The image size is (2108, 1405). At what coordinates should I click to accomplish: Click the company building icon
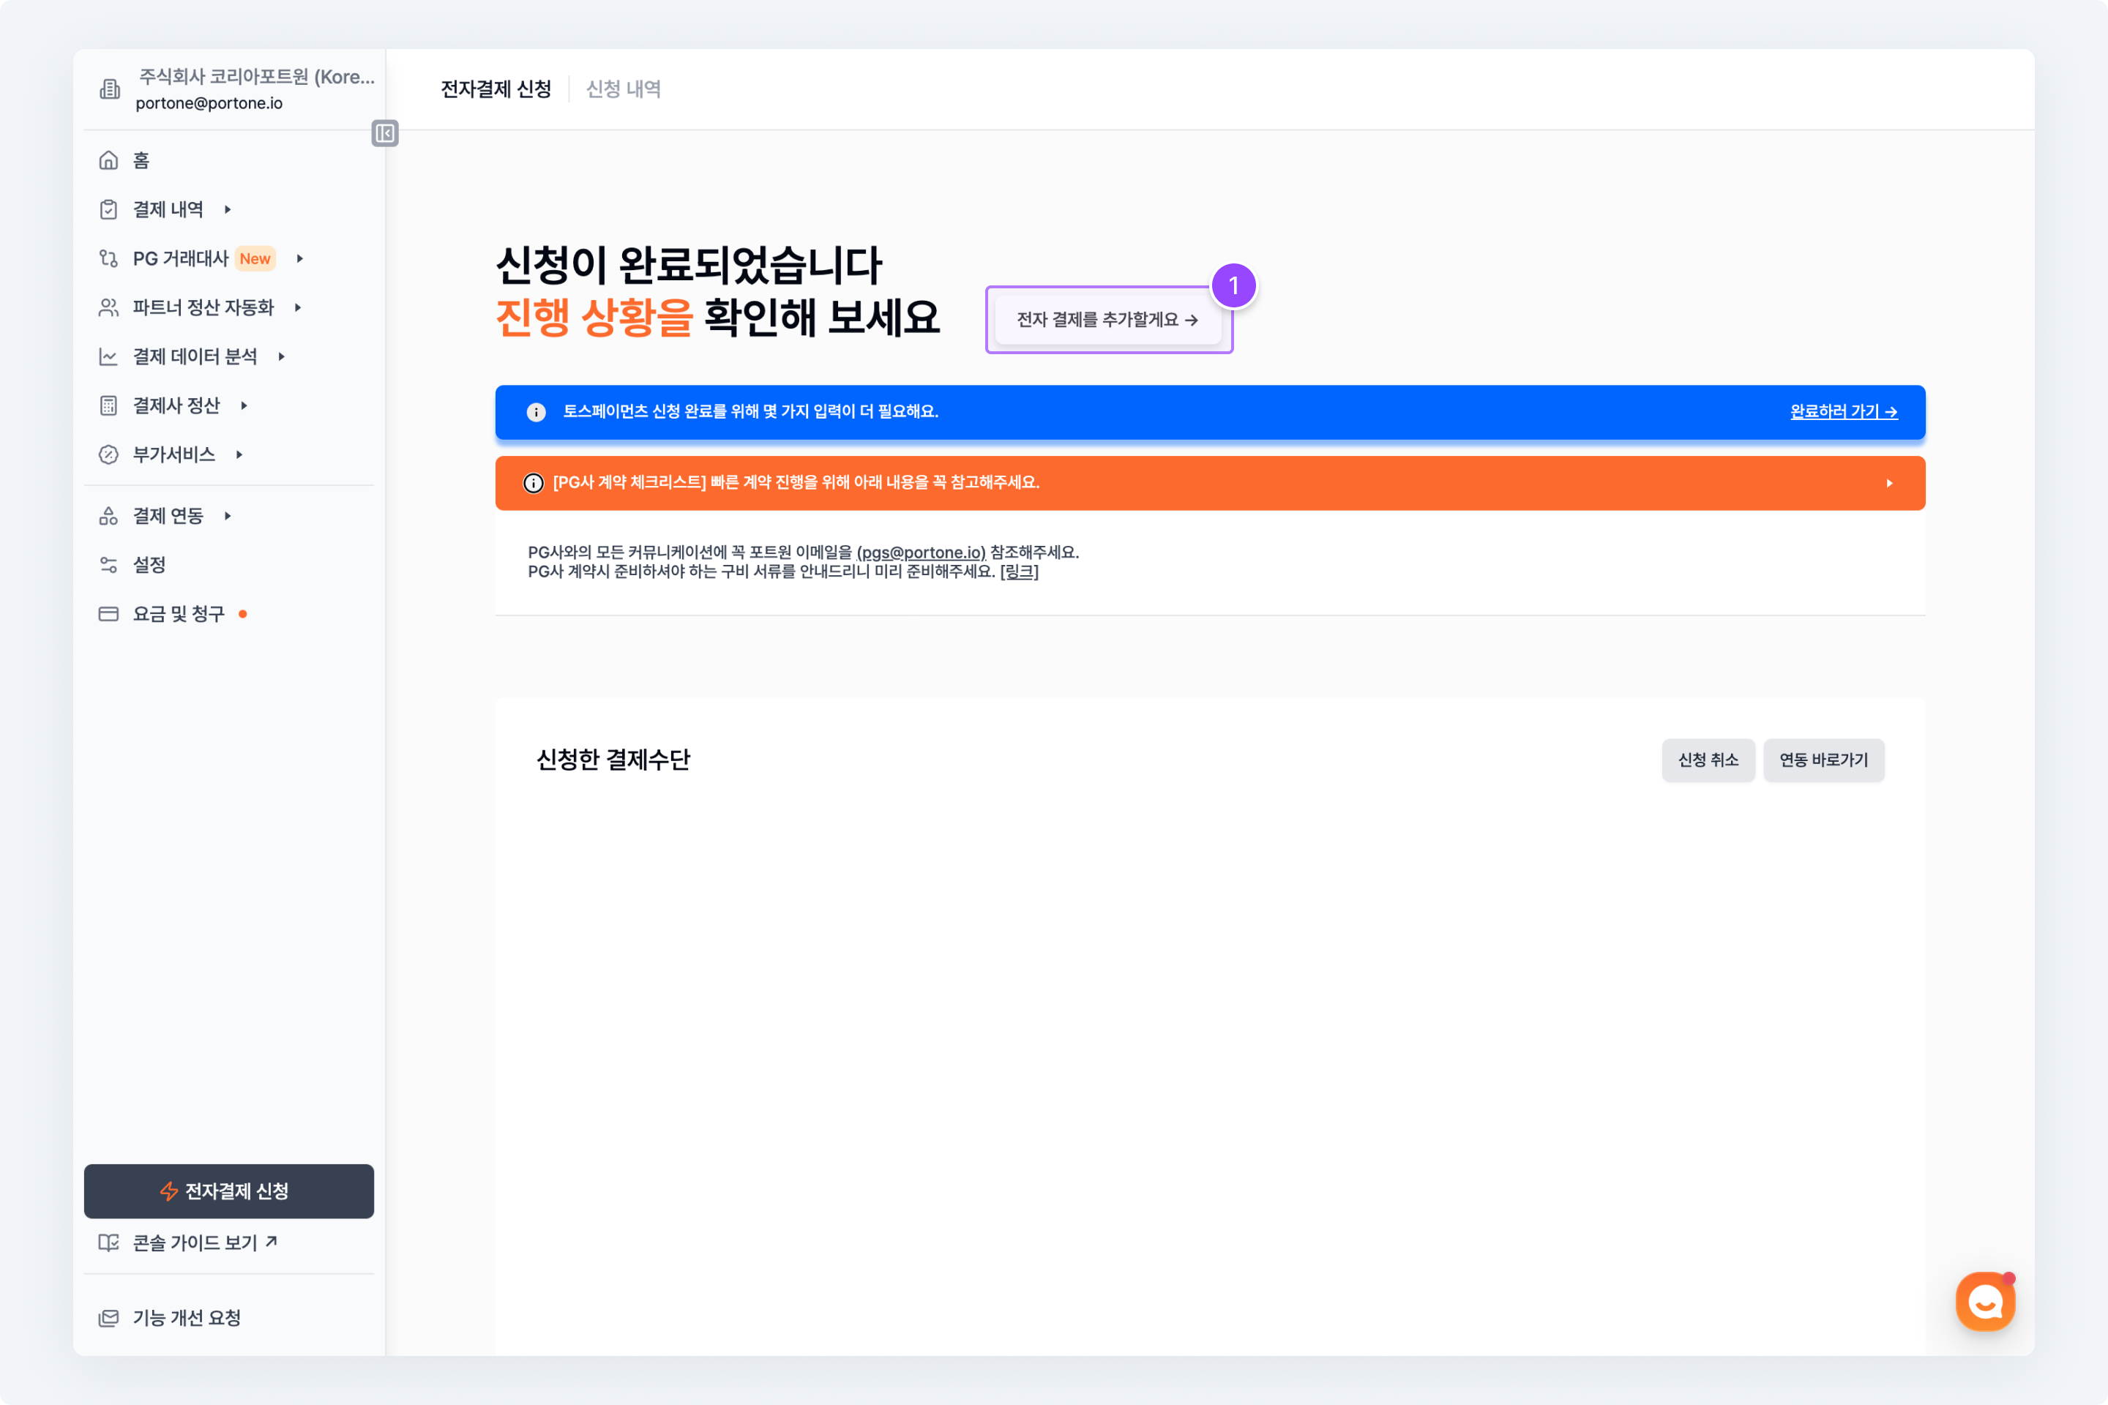[109, 89]
